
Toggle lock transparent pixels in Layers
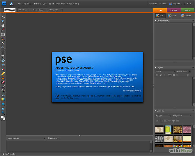click(174, 75)
